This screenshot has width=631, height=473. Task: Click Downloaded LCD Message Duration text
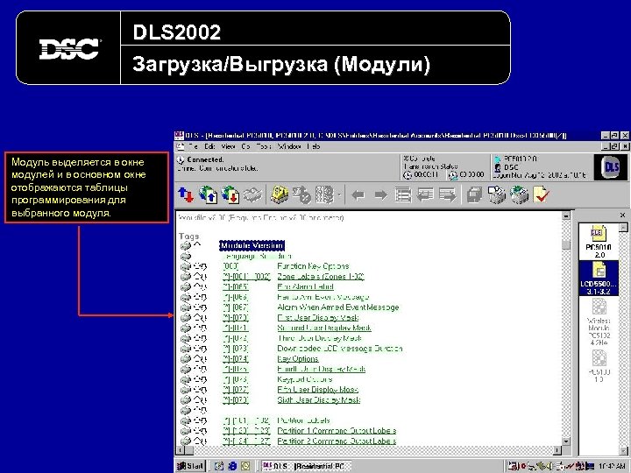pyautogui.click(x=340, y=349)
